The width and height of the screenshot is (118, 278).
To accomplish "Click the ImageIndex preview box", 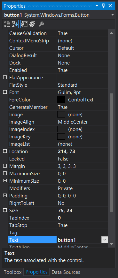I will click(61, 129).
